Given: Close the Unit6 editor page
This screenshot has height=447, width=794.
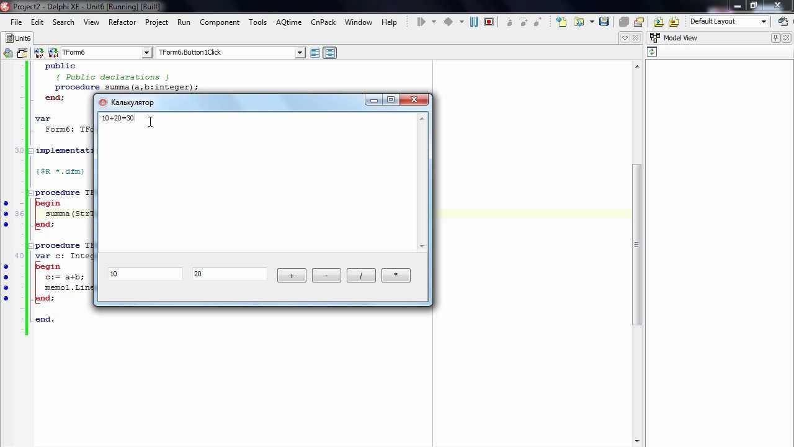Looking at the screenshot, I should 635,38.
